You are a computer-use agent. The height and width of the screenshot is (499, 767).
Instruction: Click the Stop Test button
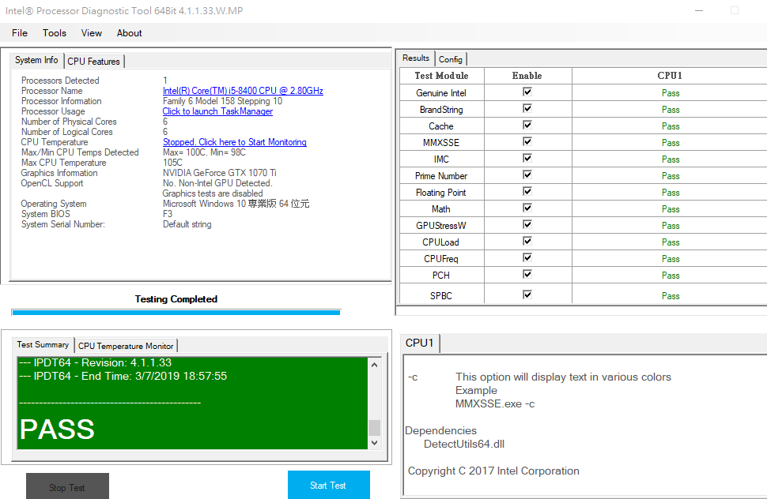67,486
